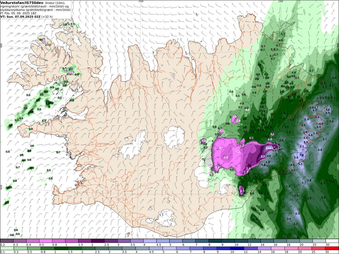This screenshot has height=254, width=339.
Task: Click the valid time VT: Sun. 07.09.2025 02Z
Action: tap(20, 16)
